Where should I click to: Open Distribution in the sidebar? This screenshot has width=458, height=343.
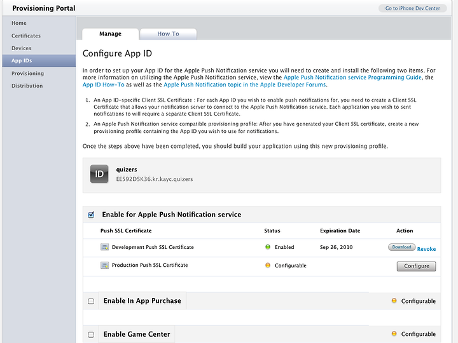click(27, 86)
